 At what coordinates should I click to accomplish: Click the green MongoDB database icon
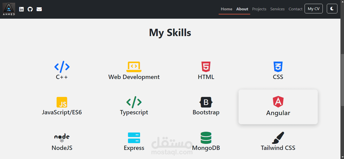point(206,138)
